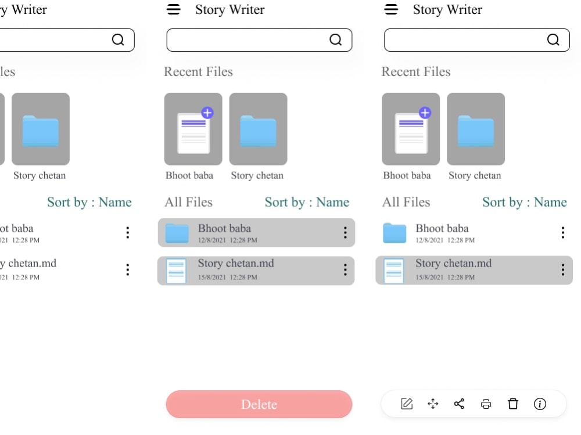Viewport: 581px width, 435px height.
Task: Click 'Recent Files' heading on the Delete-button screen
Action: [198, 71]
